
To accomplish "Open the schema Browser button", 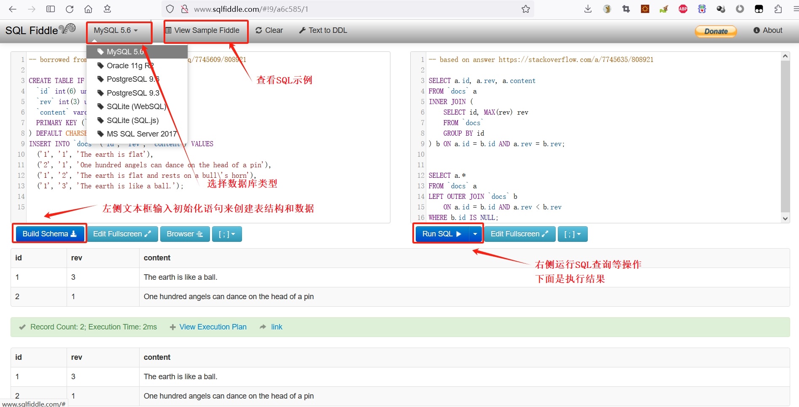I will tap(185, 234).
